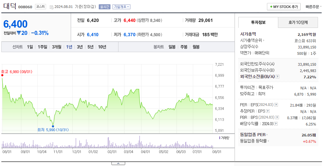Click the 시가 value 6,410
This screenshot has width=323, height=166.
click(x=93, y=35)
